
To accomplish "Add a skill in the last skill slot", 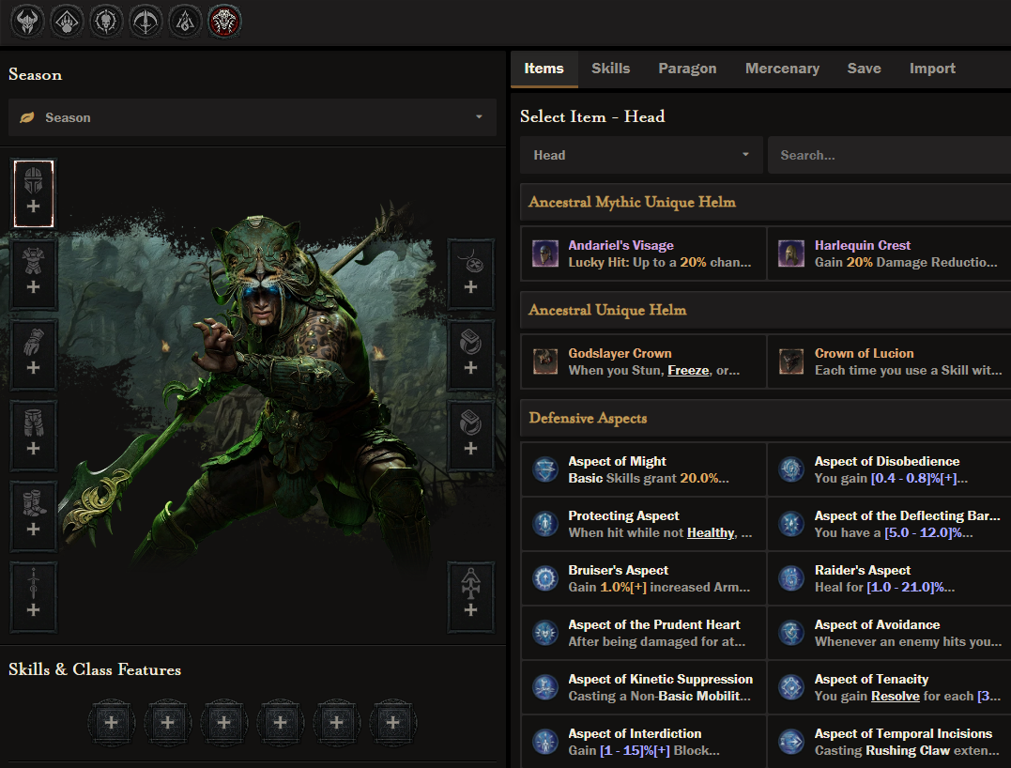I will [392, 722].
